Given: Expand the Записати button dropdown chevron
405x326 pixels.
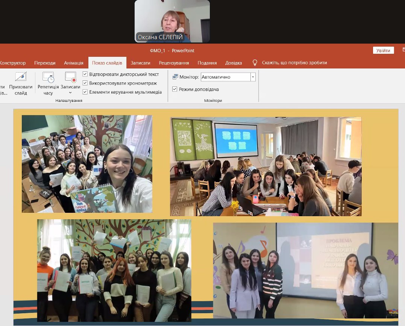Looking at the screenshot, I should [x=70, y=92].
